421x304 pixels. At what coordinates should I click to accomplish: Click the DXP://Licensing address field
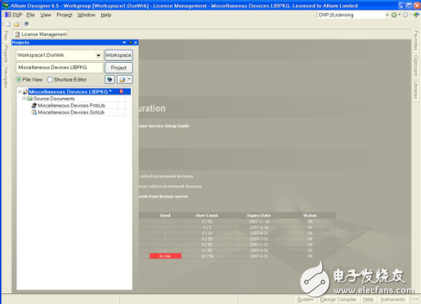(x=351, y=15)
